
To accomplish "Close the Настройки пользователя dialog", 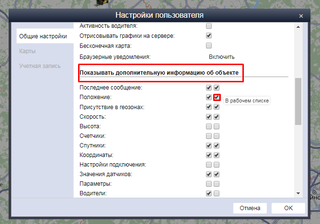I will pyautogui.click(x=301, y=16).
